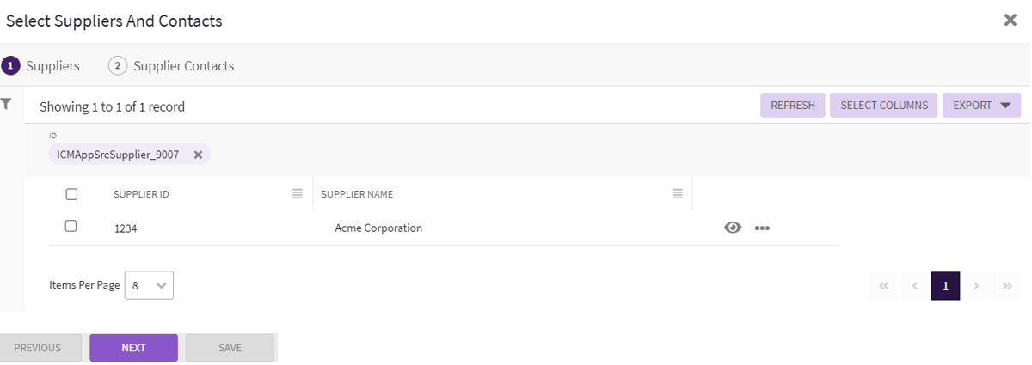Open the Supplier Name column menu
The width and height of the screenshot is (1032, 365).
(x=678, y=194)
